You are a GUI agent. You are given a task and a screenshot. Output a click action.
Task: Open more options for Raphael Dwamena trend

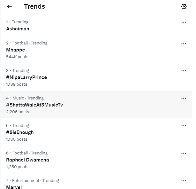[x=184, y=153]
